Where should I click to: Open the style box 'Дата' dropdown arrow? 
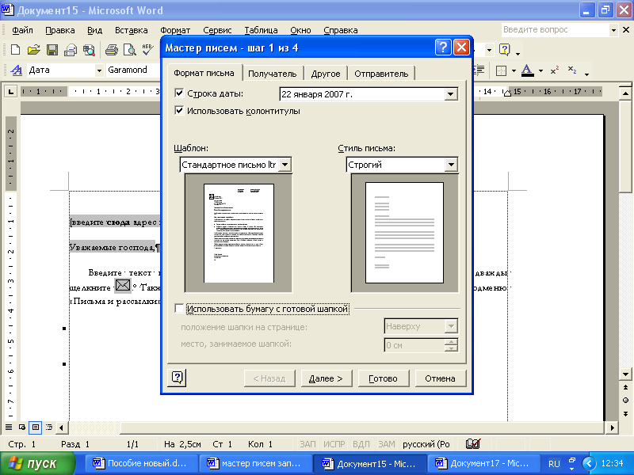[x=99, y=70]
